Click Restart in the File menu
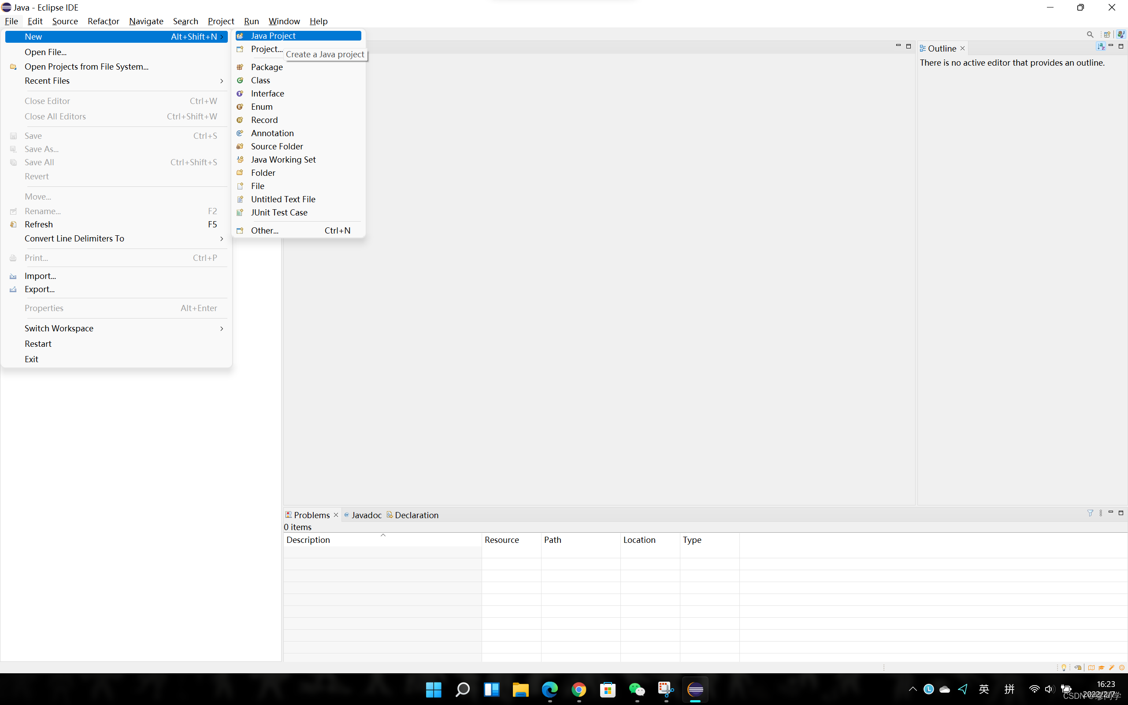Viewport: 1128px width, 705px height. click(116, 344)
